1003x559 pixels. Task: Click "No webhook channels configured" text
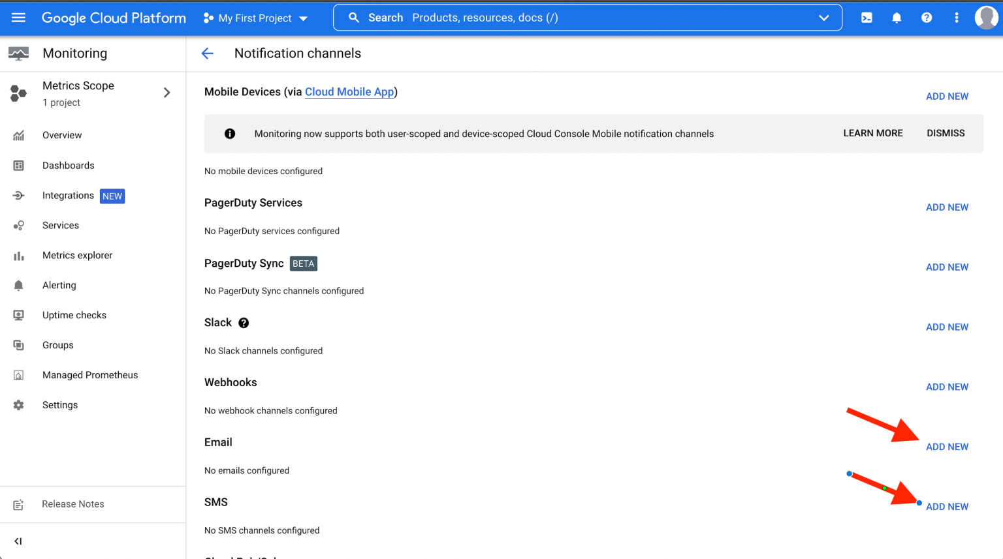(271, 411)
